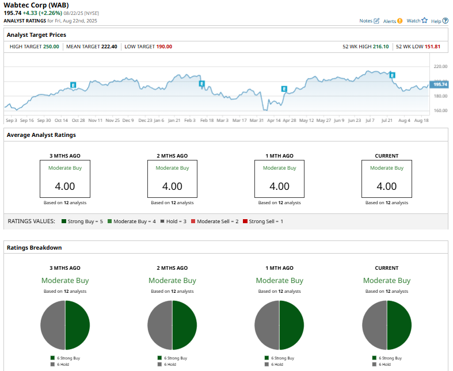This screenshot has width=453, height=371.
Task: Click the CURRENT ratings pie chart
Action: 387,325
